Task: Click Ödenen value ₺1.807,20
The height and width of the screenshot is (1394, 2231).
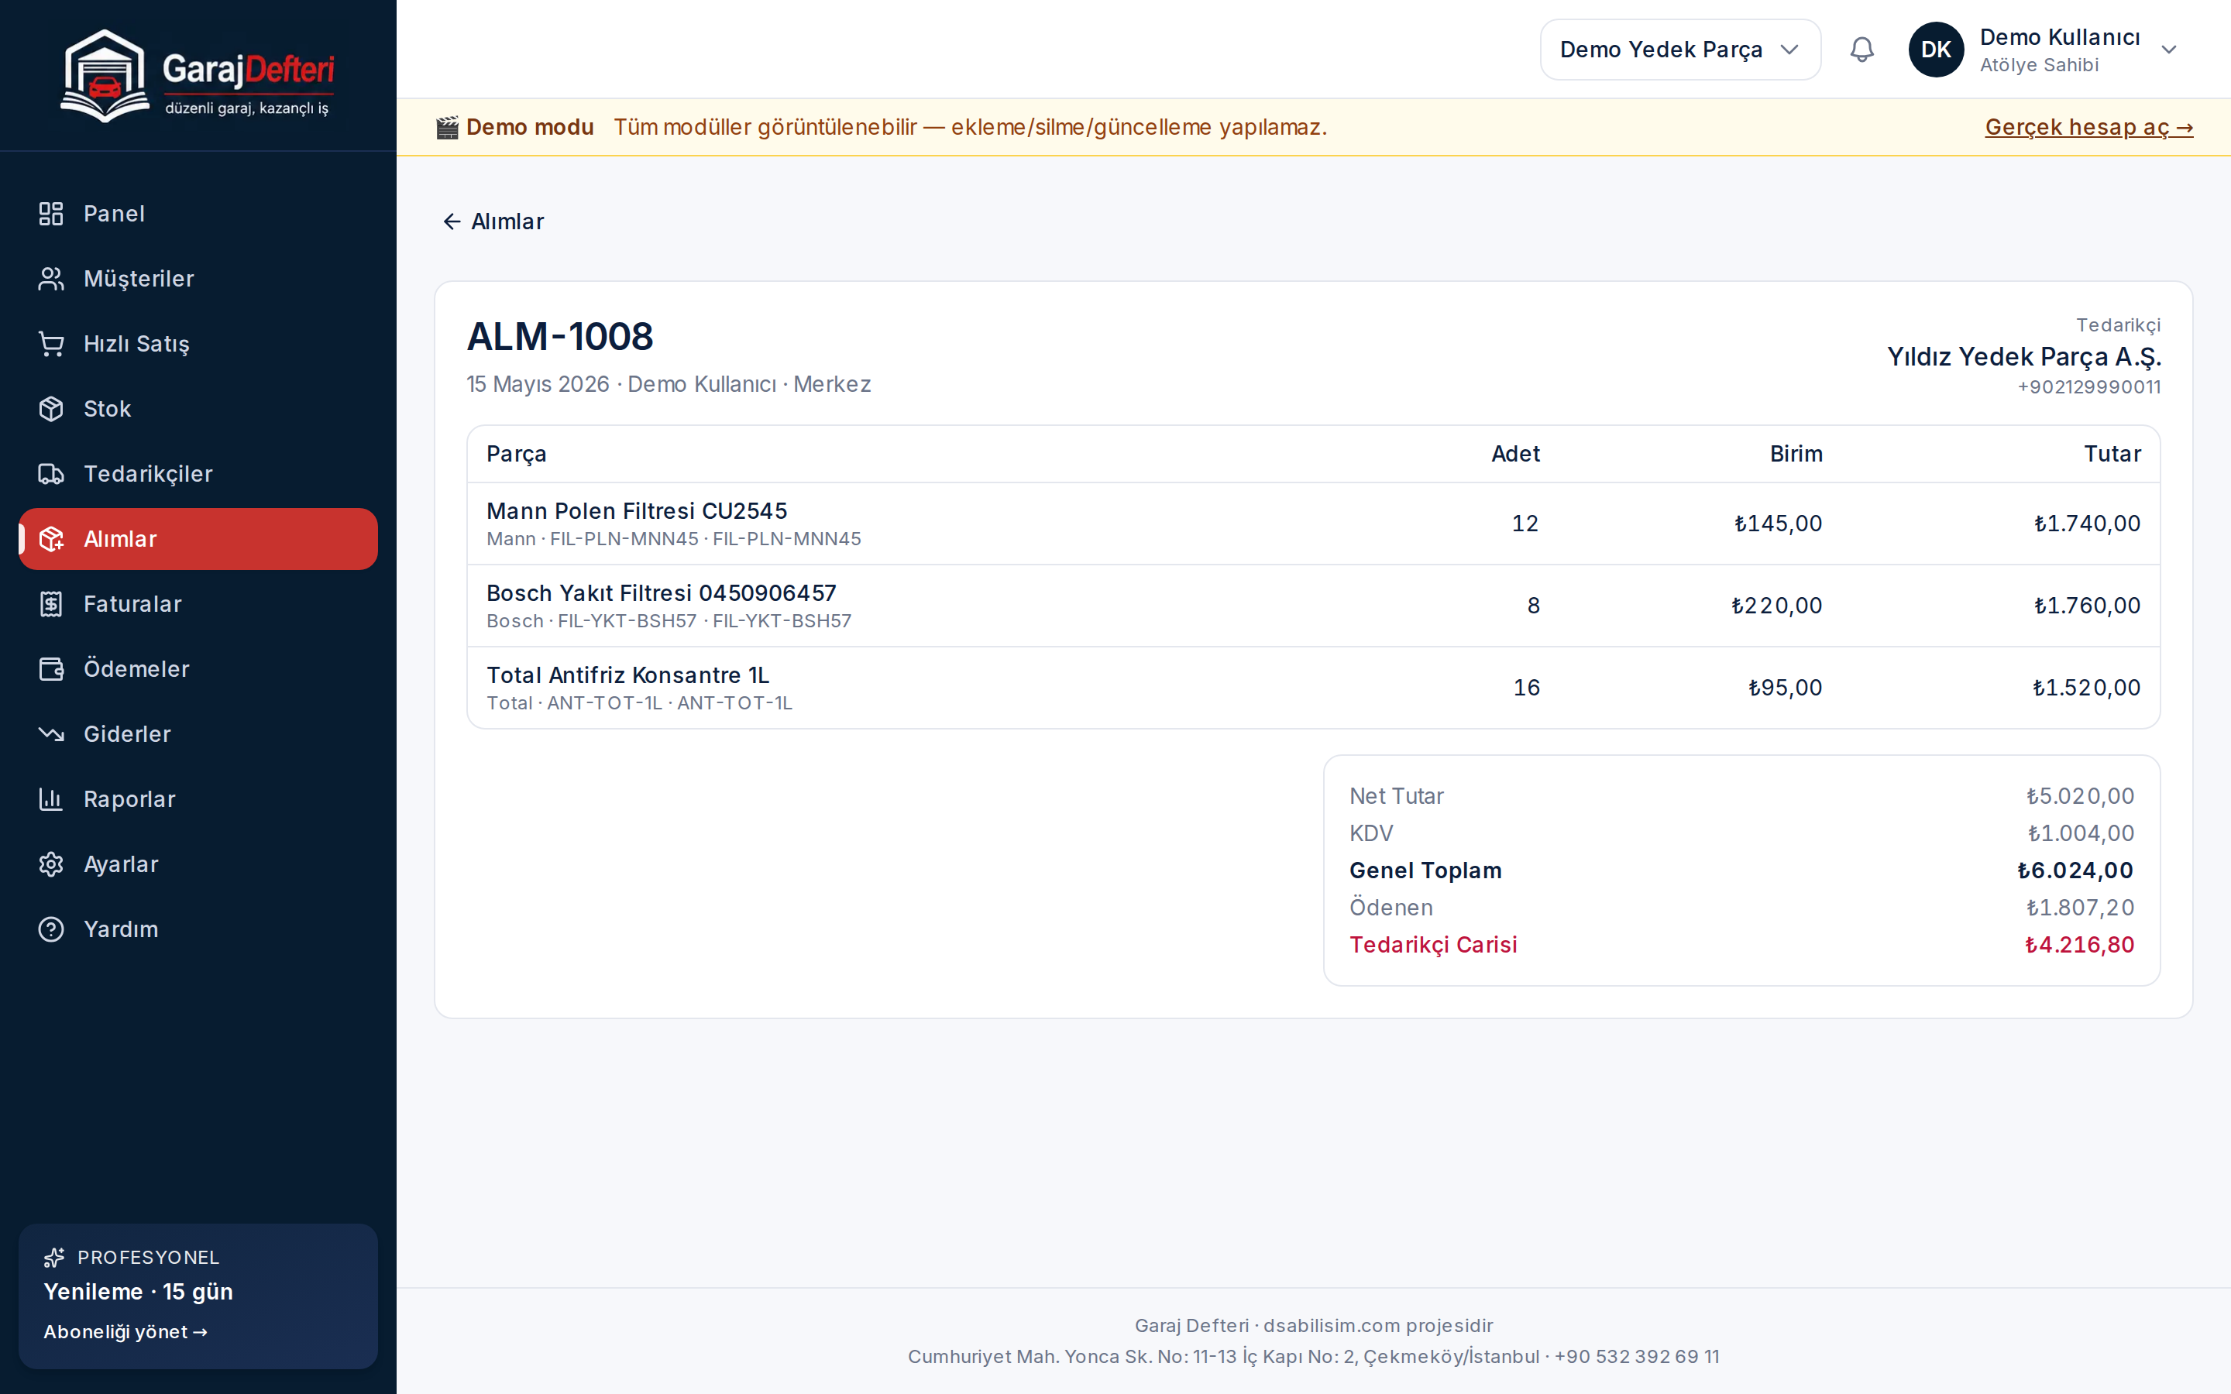Action: click(2080, 908)
